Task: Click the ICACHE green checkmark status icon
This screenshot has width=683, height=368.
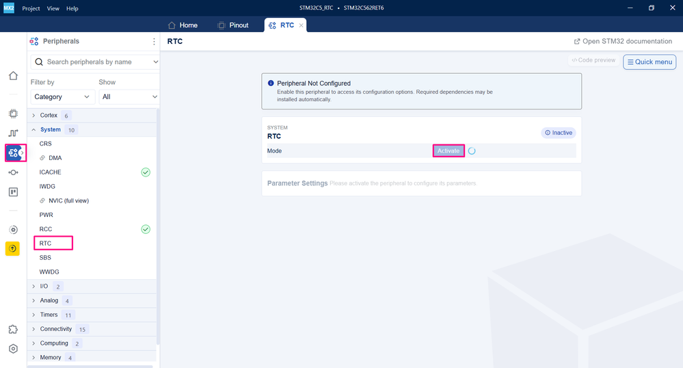Action: pyautogui.click(x=146, y=172)
